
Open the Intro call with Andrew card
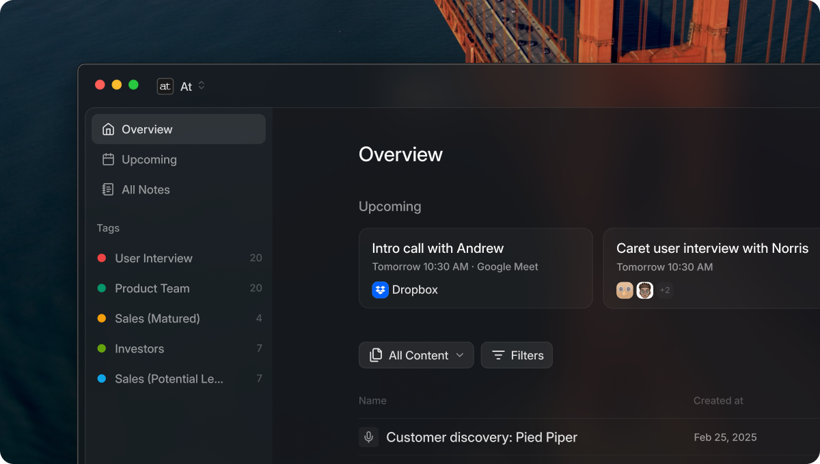click(x=476, y=268)
